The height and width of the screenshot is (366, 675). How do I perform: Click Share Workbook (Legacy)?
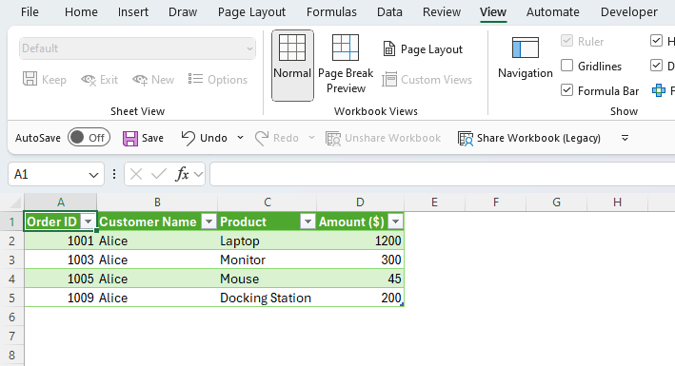coord(529,138)
